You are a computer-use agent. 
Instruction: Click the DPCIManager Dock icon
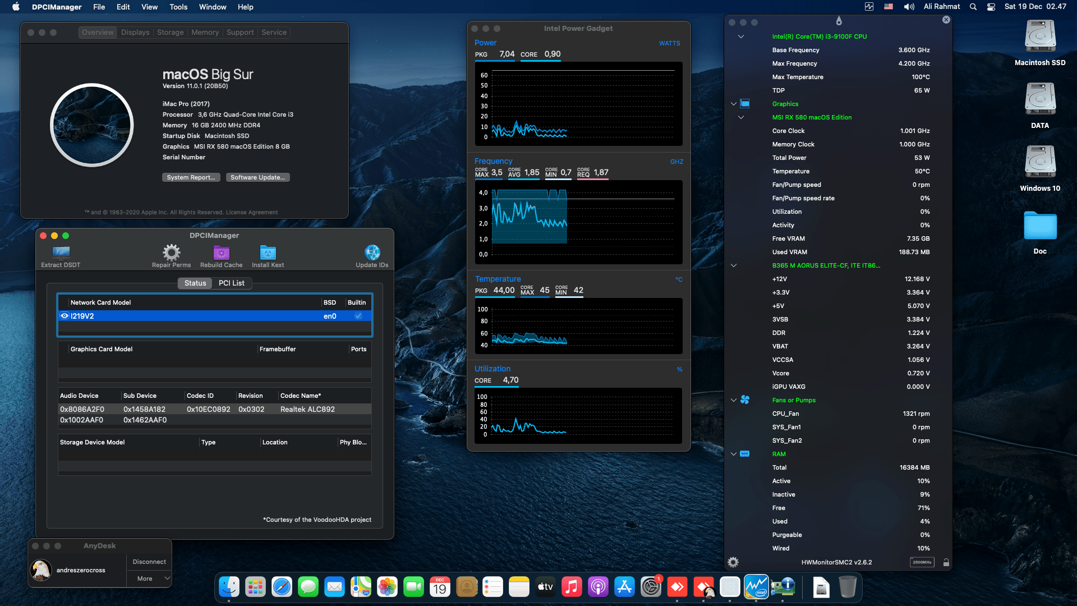tap(783, 587)
